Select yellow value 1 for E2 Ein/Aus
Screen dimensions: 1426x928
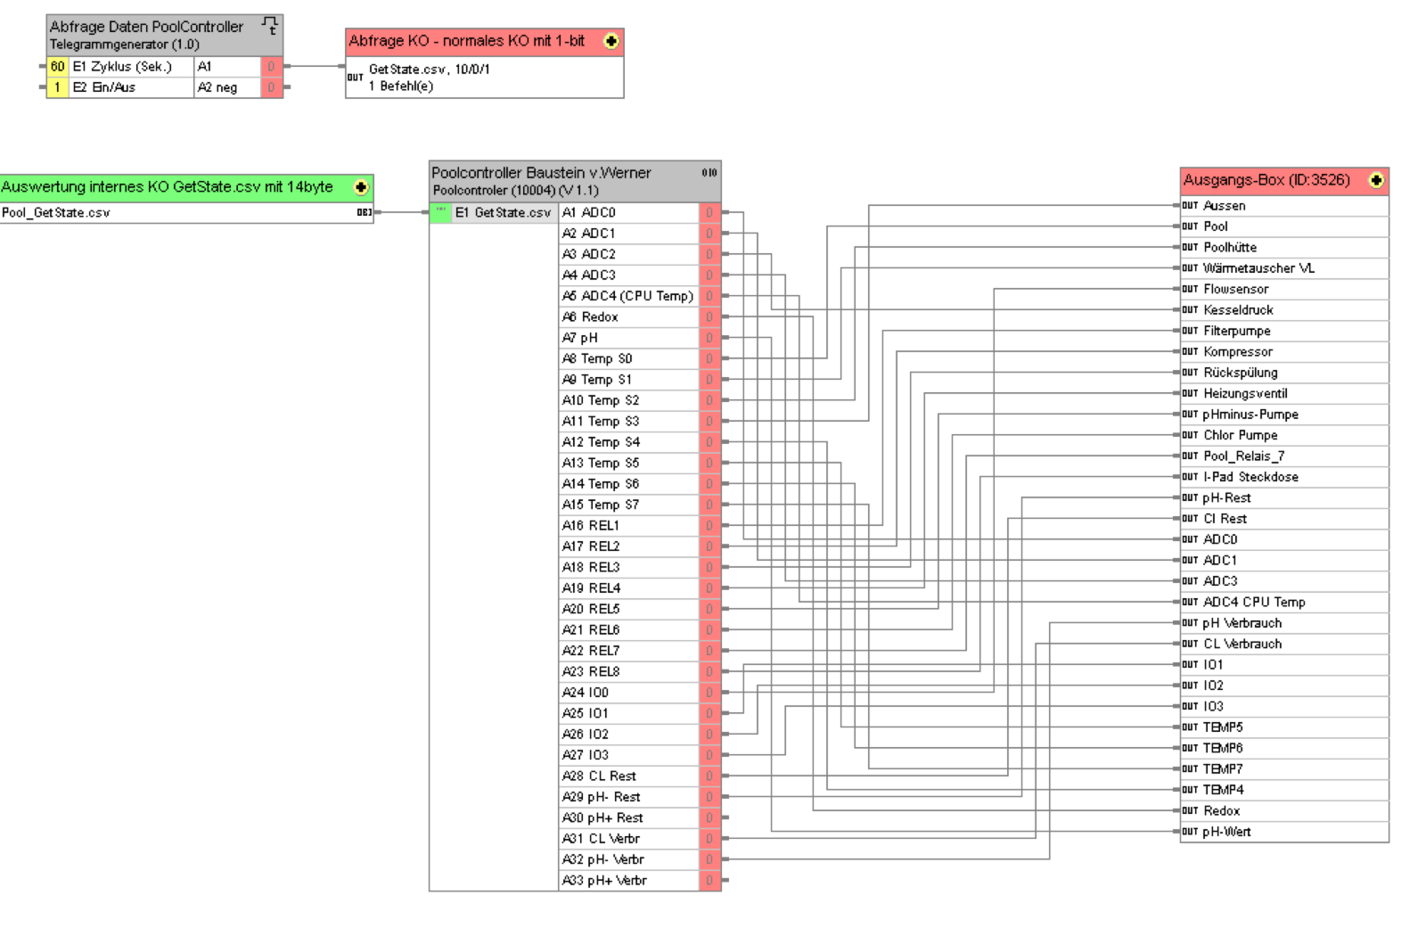pos(57,87)
